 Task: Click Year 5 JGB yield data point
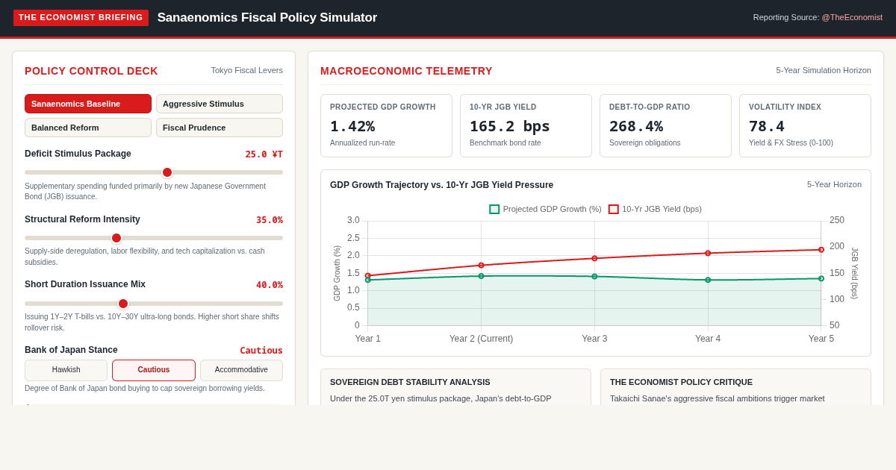[821, 250]
